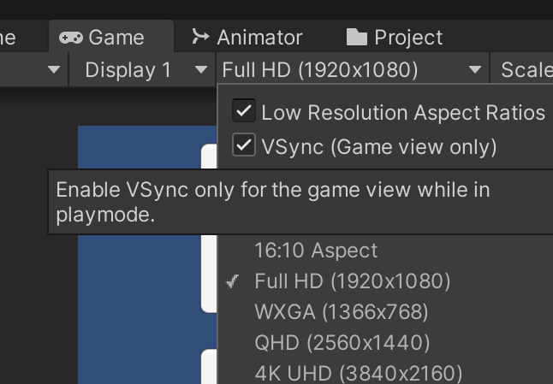Open the Display 1 dropdown
This screenshot has height=384, width=553.
pyautogui.click(x=142, y=69)
